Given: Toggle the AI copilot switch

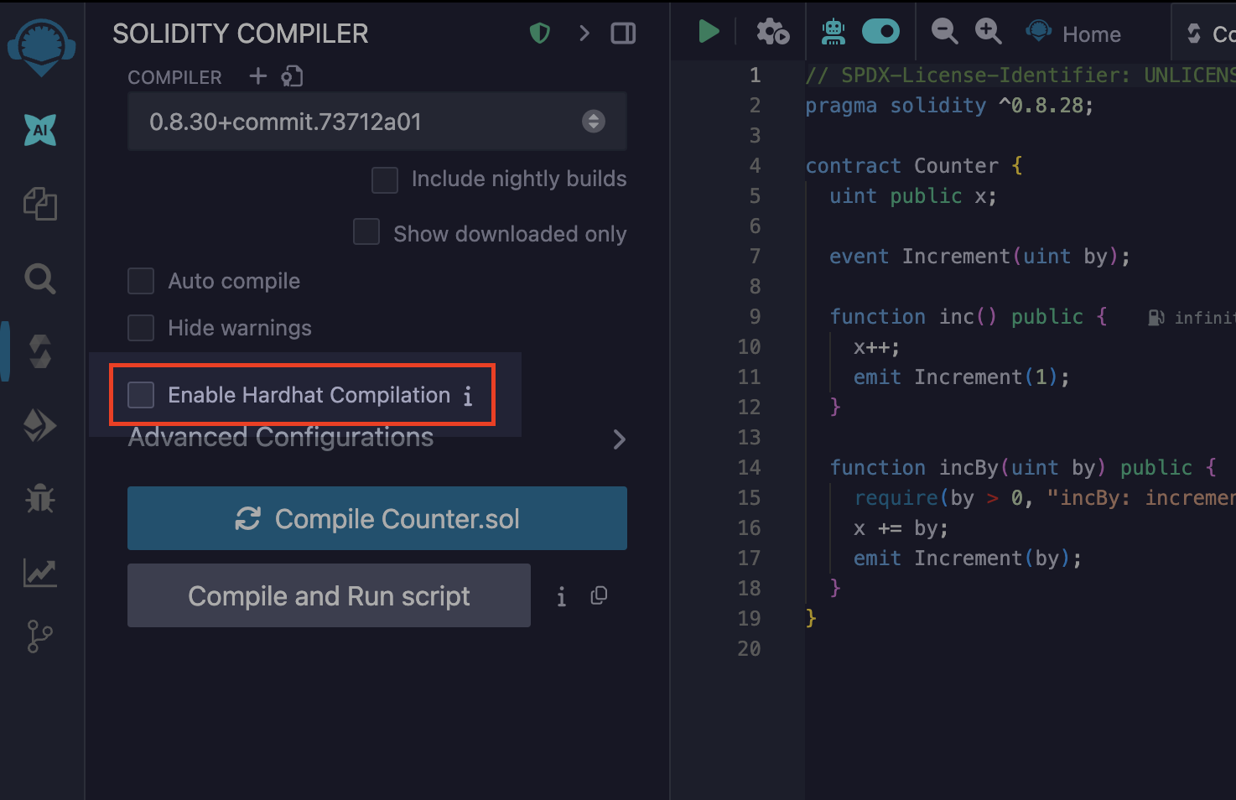Looking at the screenshot, I should click(x=880, y=32).
